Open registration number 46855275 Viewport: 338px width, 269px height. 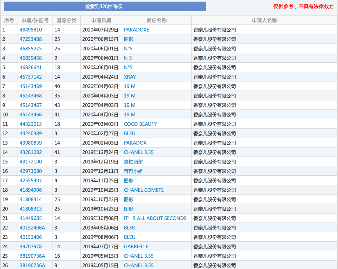pyautogui.click(x=31, y=49)
